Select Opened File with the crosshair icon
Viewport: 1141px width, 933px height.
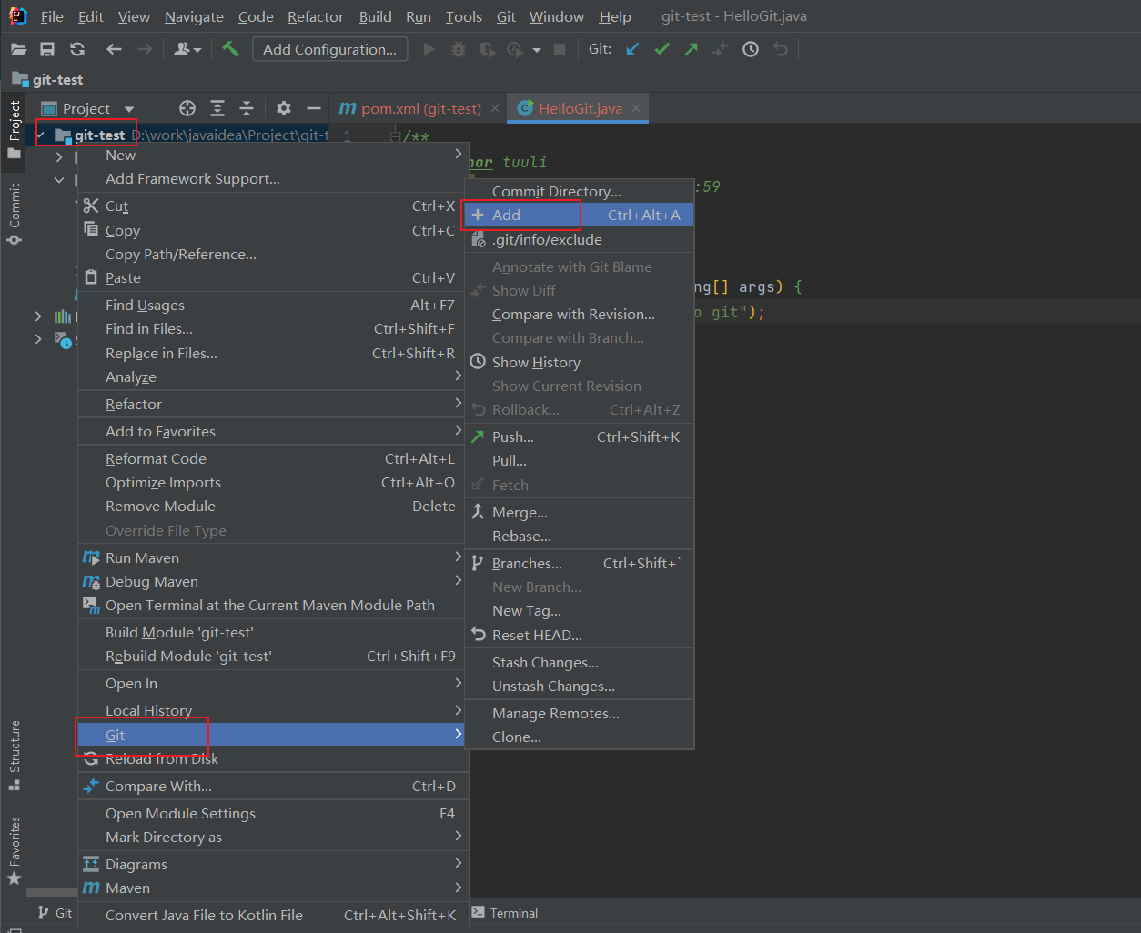click(x=187, y=108)
